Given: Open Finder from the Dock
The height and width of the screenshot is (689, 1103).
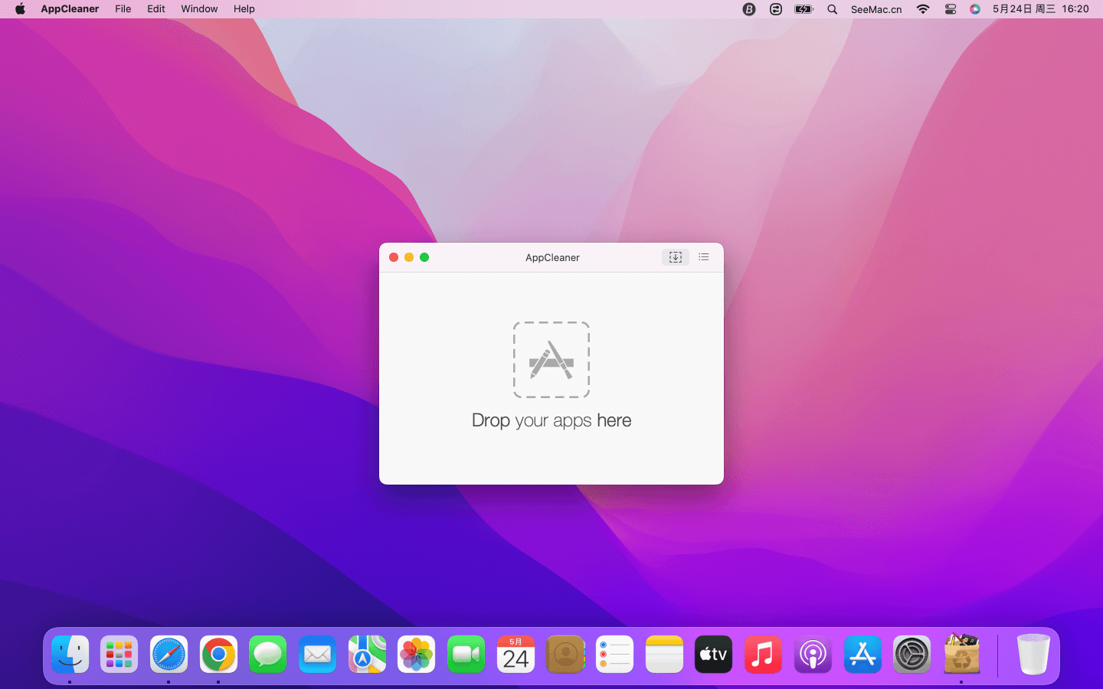Looking at the screenshot, I should (x=70, y=655).
